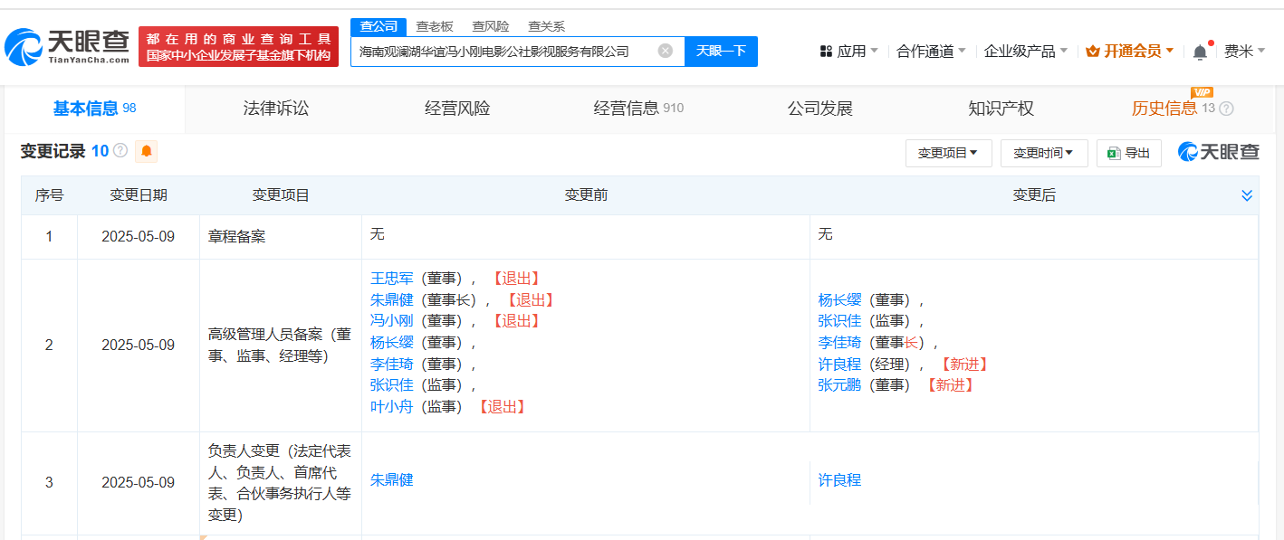Click the help icon next to 历史信息
The height and width of the screenshot is (540, 1284).
click(1226, 109)
